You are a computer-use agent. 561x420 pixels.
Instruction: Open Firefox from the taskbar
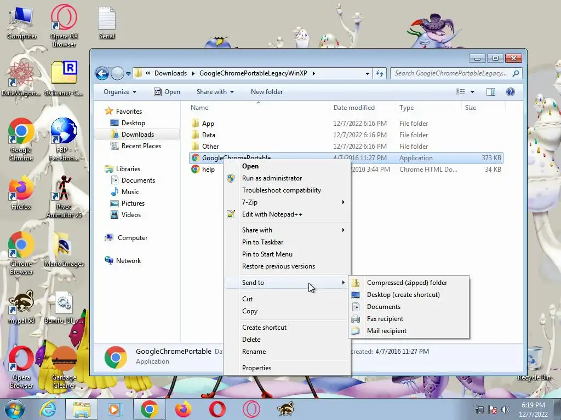(183, 409)
